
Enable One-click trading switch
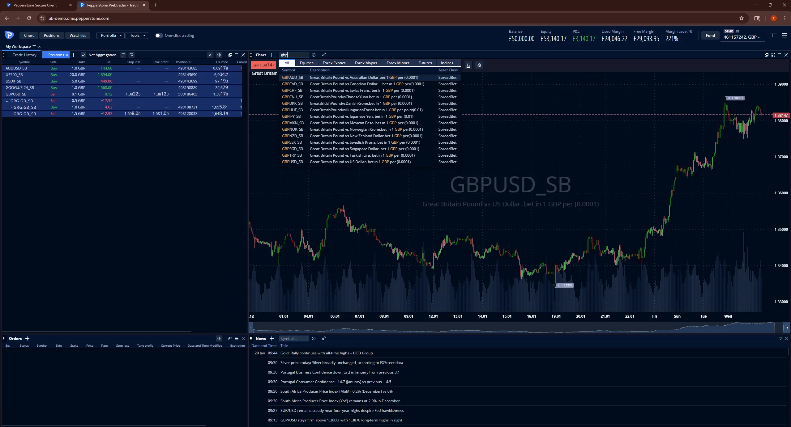coord(159,36)
